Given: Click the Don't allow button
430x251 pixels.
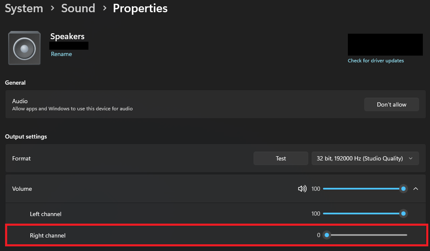Looking at the screenshot, I should [x=391, y=104].
